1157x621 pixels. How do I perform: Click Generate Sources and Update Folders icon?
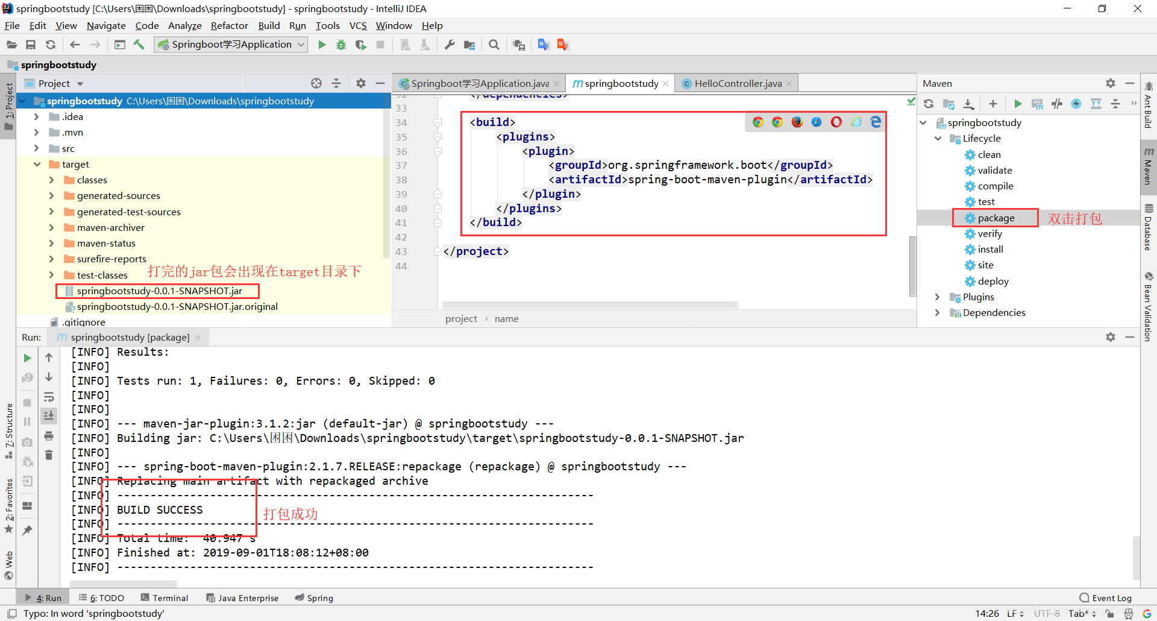click(948, 104)
